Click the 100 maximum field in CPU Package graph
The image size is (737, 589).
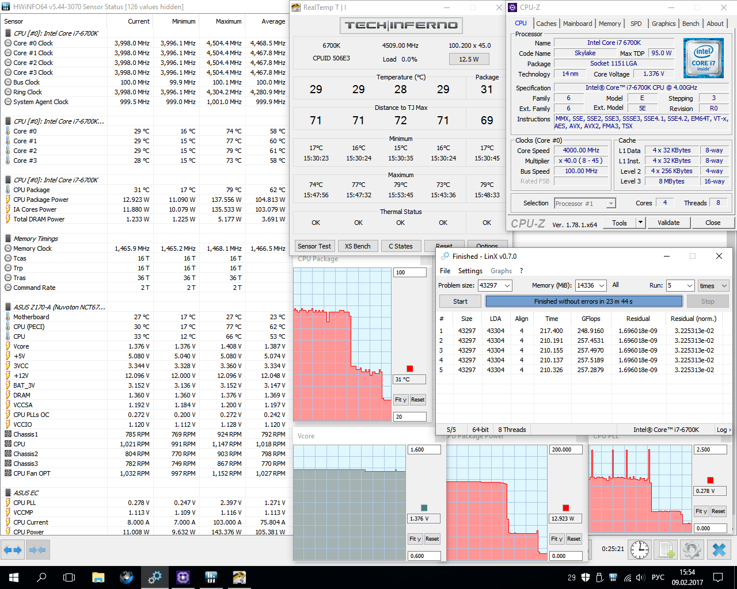tap(409, 272)
